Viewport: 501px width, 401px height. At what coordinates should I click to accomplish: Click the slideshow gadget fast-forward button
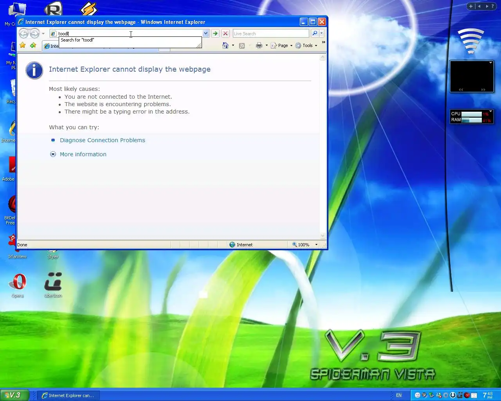pos(483,90)
